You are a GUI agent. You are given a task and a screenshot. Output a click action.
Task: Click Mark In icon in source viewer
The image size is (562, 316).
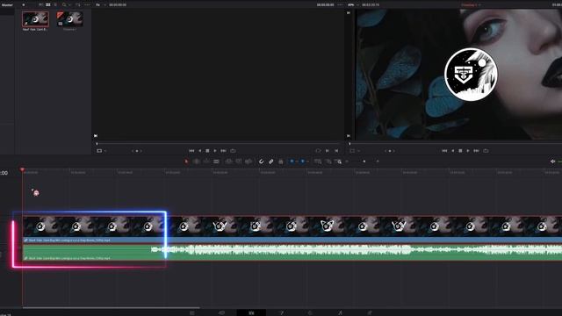(x=328, y=151)
